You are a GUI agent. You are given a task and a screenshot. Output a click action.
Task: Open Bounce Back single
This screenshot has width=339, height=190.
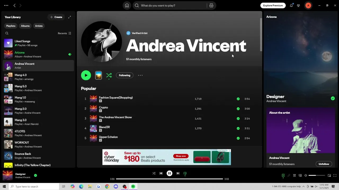coord(38,156)
